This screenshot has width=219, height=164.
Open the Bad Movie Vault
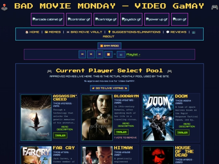84,32
